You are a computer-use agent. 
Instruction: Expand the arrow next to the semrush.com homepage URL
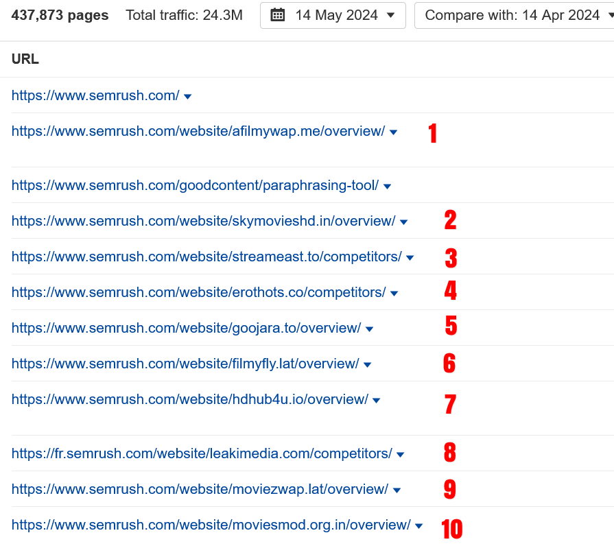188,97
